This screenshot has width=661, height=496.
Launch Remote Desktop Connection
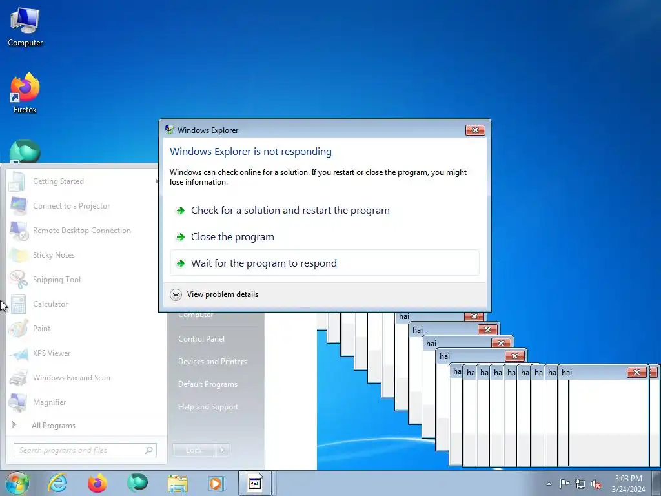[82, 231]
